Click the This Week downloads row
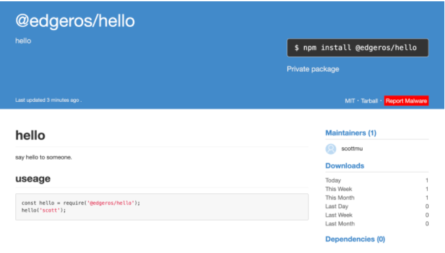The width and height of the screenshot is (445, 253). pyautogui.click(x=377, y=189)
